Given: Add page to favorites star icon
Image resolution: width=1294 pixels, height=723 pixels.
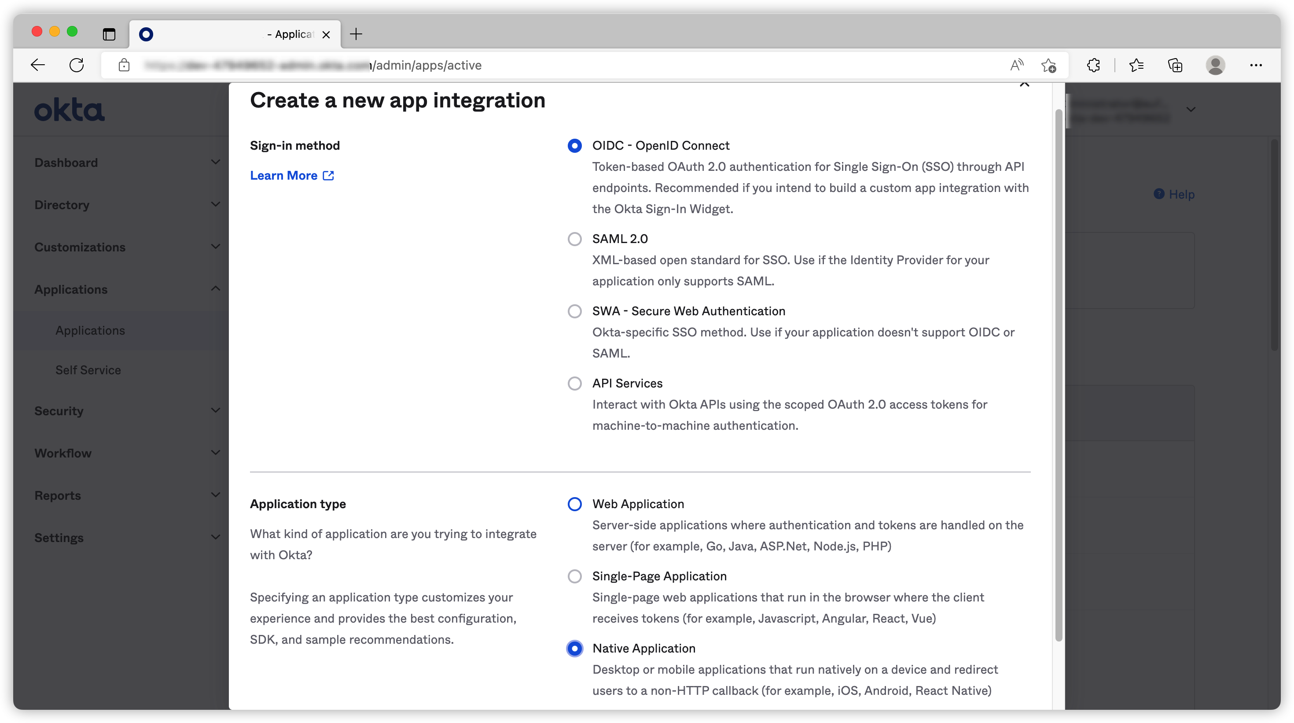Looking at the screenshot, I should tap(1048, 65).
